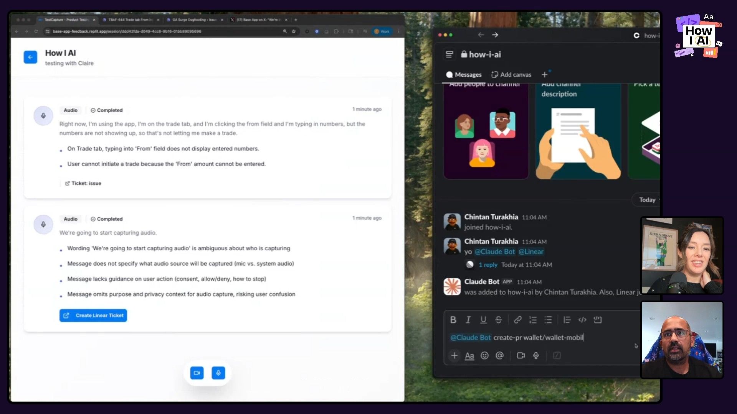Click the record video clip icon in Slack

[521, 356]
